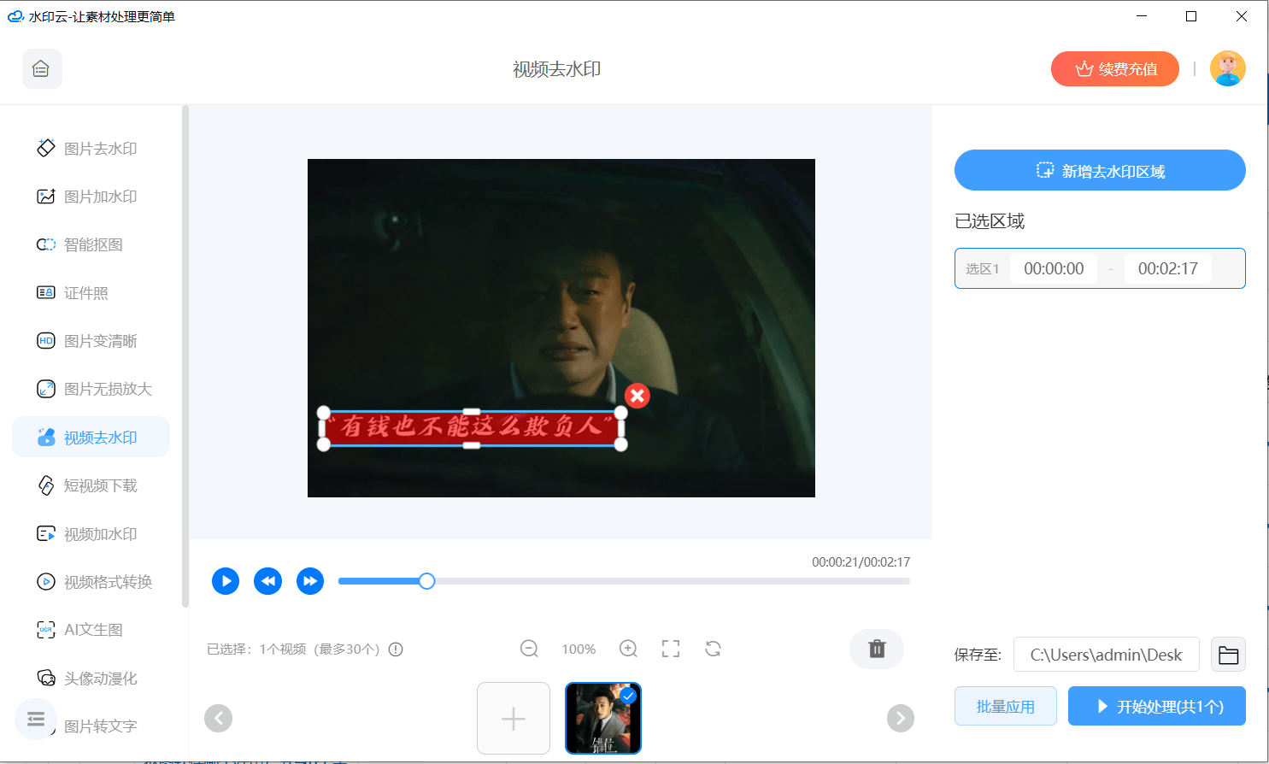Click the home icon button

(x=42, y=68)
